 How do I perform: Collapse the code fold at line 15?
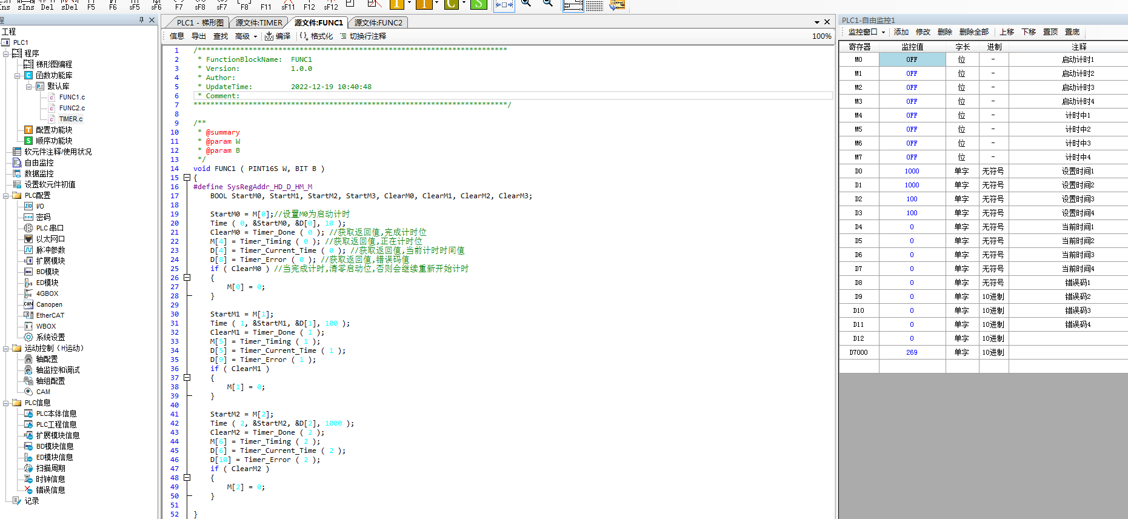pyautogui.click(x=187, y=178)
